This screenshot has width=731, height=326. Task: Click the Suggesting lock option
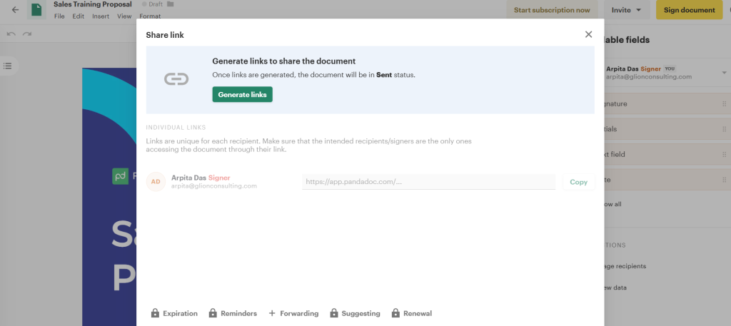coord(355,313)
